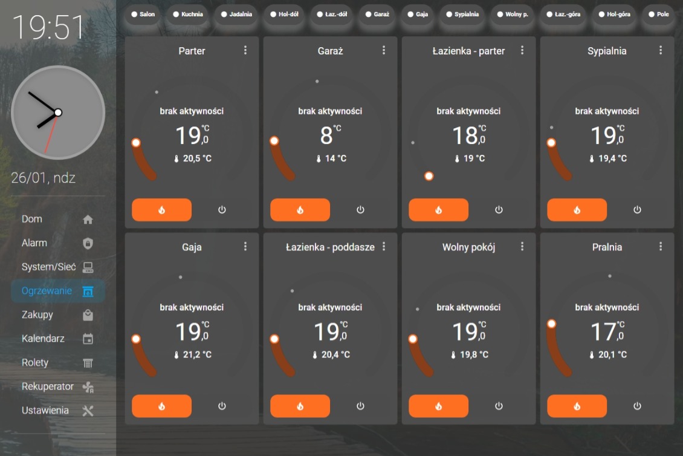Image resolution: width=683 pixels, height=456 pixels.
Task: Turn off Łazienka - poddasze with power icon
Action: 360,406
